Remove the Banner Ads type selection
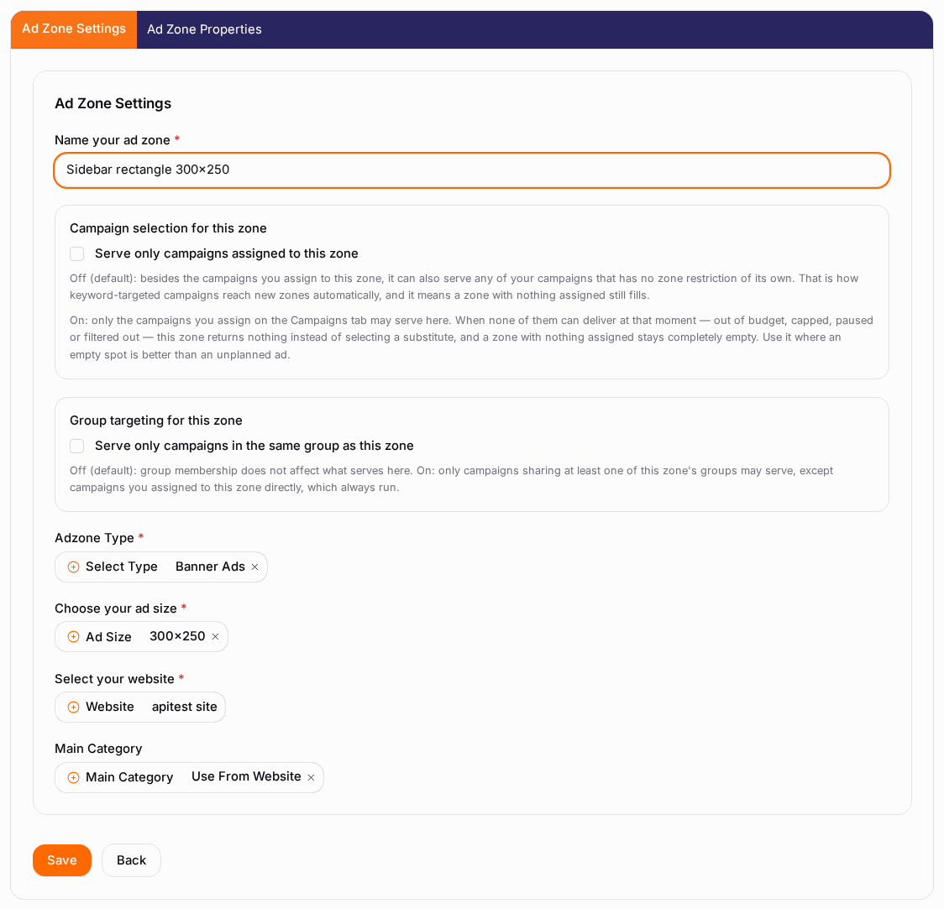This screenshot has height=909, width=944. pos(254,567)
